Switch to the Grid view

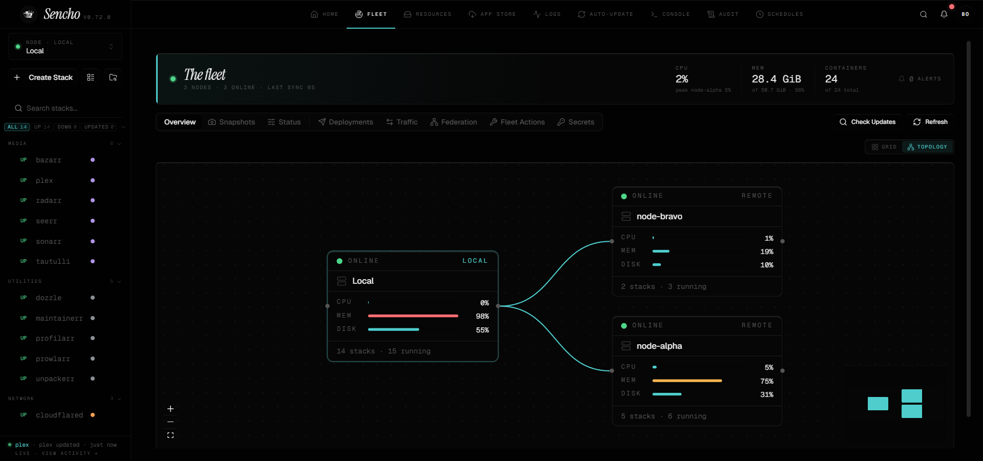(884, 147)
